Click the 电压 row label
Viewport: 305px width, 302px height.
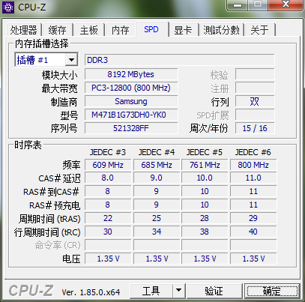(x=71, y=259)
